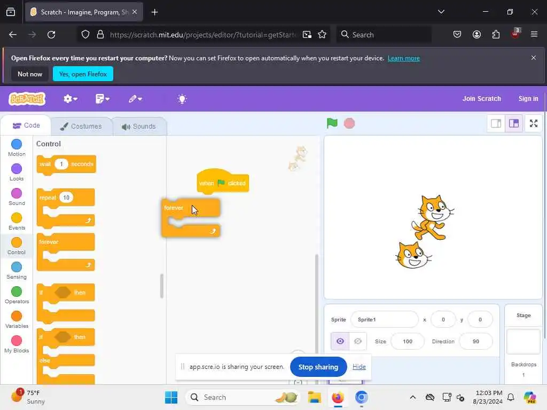The width and height of the screenshot is (547, 410).
Task: Open File Explorer from taskbar
Action: 314,397
